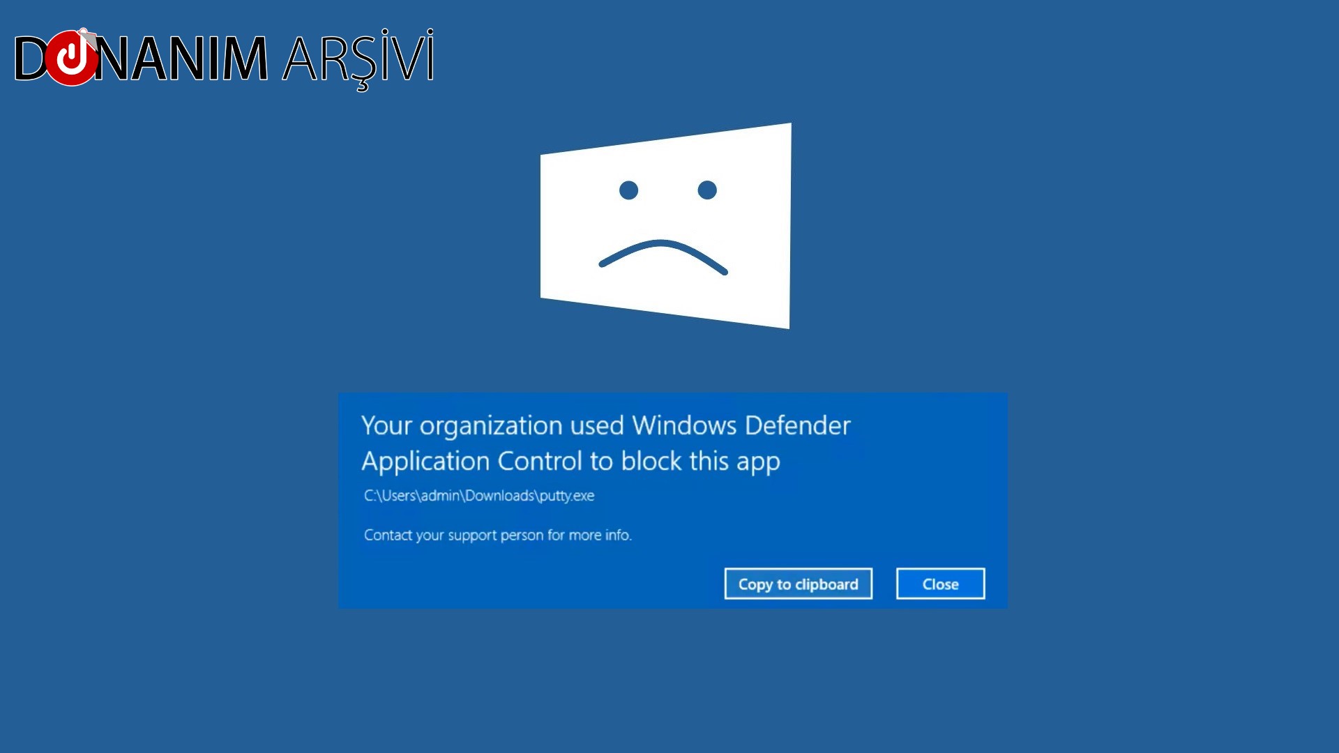Click more info words in support message
The height and width of the screenshot is (753, 1339).
(x=600, y=535)
